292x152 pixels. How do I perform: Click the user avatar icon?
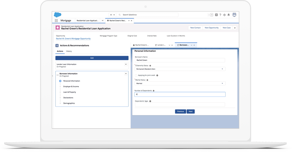click(x=234, y=15)
